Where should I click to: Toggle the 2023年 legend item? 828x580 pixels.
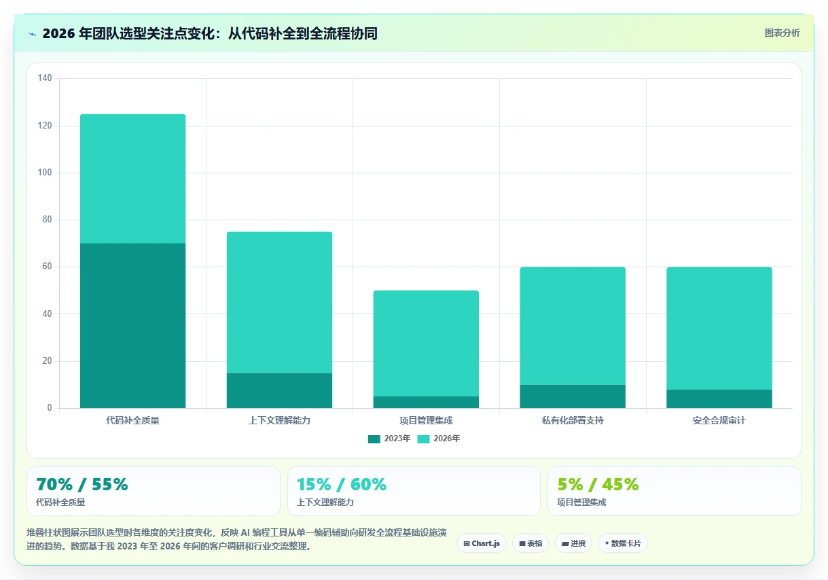pos(389,439)
